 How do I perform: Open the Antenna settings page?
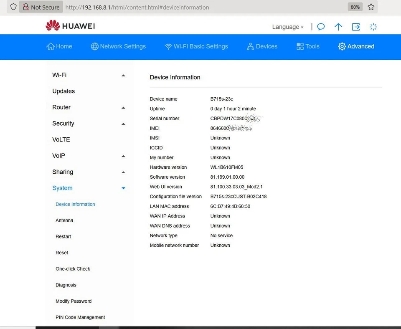[x=64, y=220]
